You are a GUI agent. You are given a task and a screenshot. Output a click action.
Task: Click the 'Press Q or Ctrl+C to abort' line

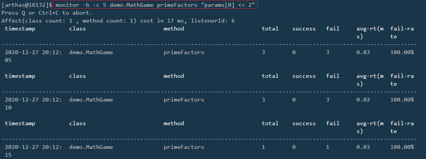(x=47, y=13)
